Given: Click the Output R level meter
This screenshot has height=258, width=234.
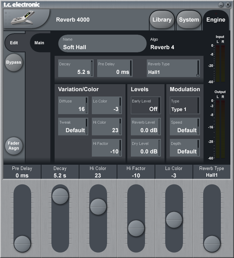Looking at the screenshot, I should [x=223, y=129].
